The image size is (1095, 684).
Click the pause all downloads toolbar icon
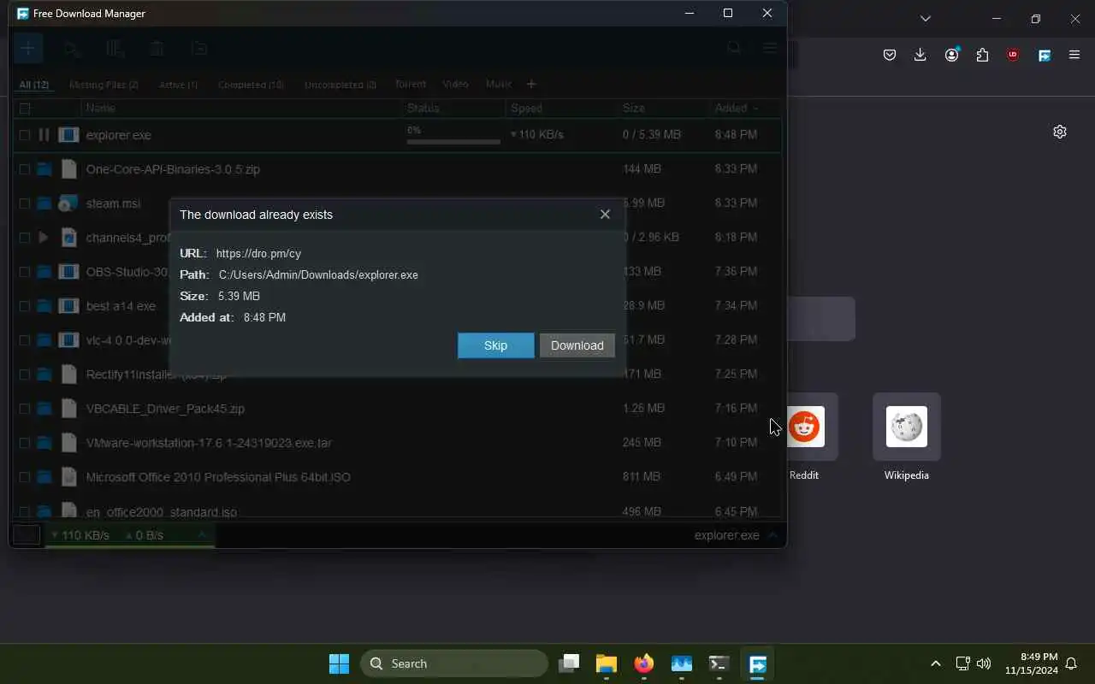[x=115, y=49]
